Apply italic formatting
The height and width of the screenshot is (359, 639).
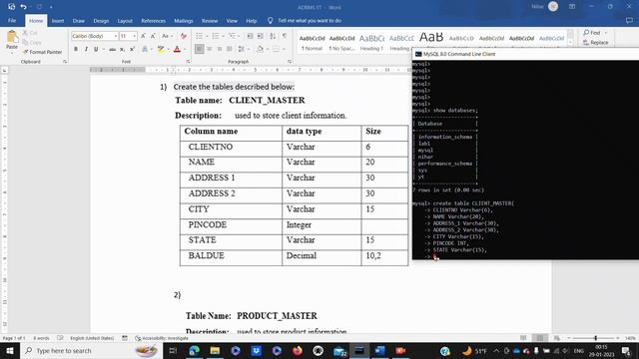86,49
